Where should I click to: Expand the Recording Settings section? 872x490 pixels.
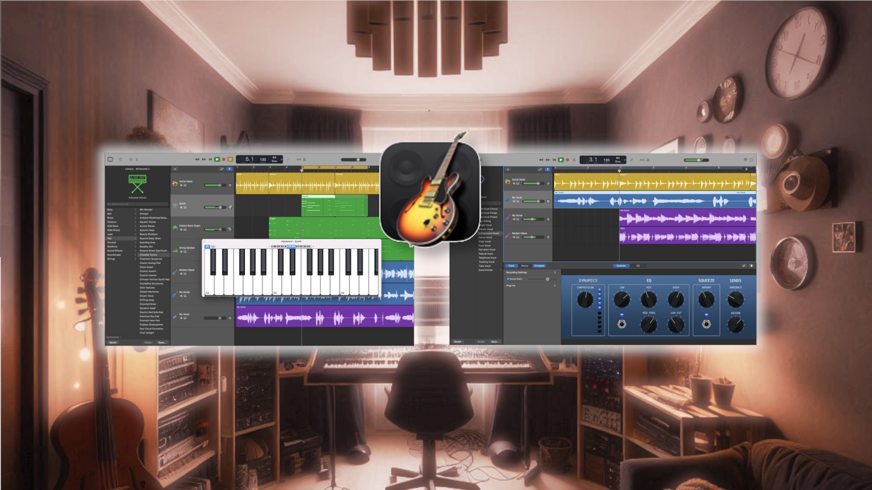coord(531,272)
